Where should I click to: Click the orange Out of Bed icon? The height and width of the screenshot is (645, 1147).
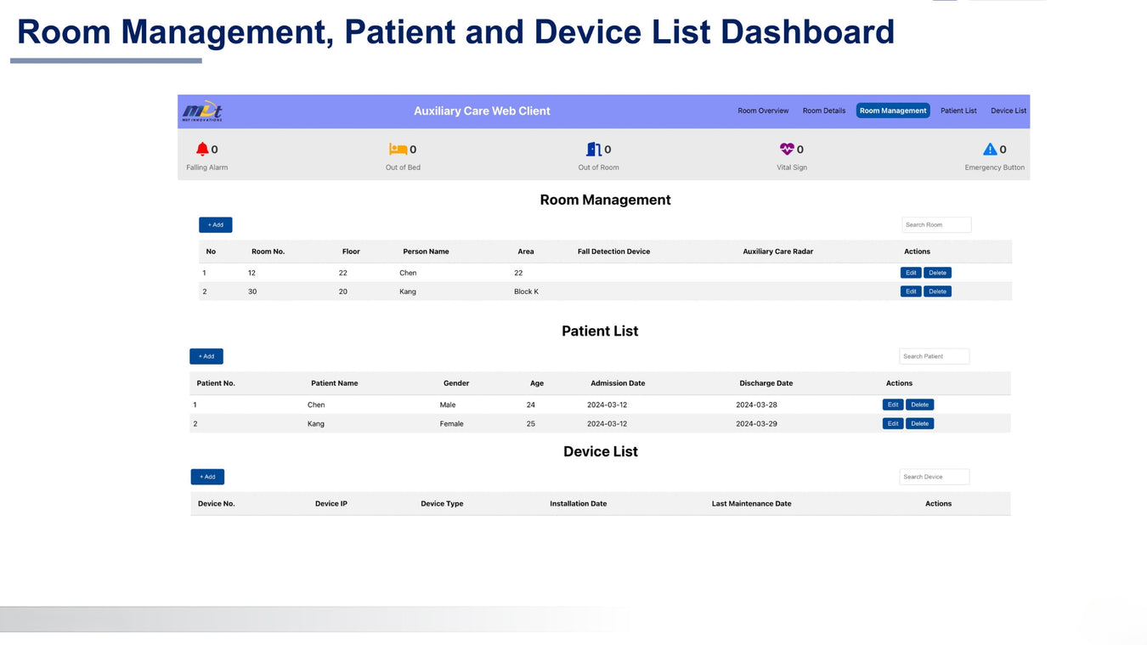click(x=398, y=150)
